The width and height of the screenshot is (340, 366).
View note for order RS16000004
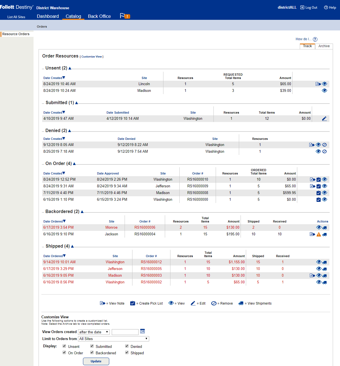312,234
